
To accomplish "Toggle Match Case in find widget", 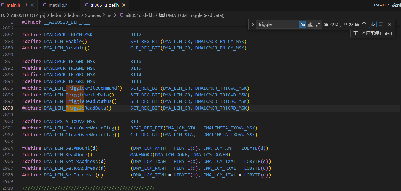I will [x=303, y=24].
